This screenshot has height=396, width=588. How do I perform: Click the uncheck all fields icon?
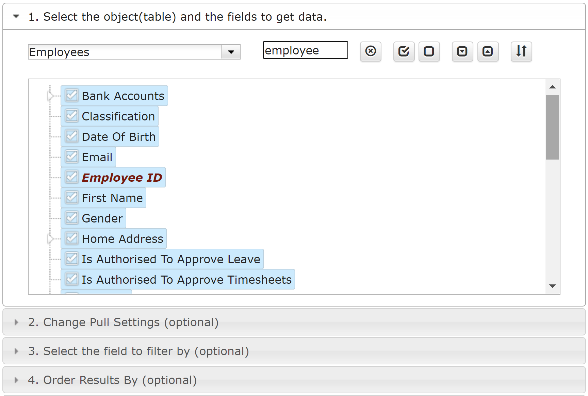(429, 51)
